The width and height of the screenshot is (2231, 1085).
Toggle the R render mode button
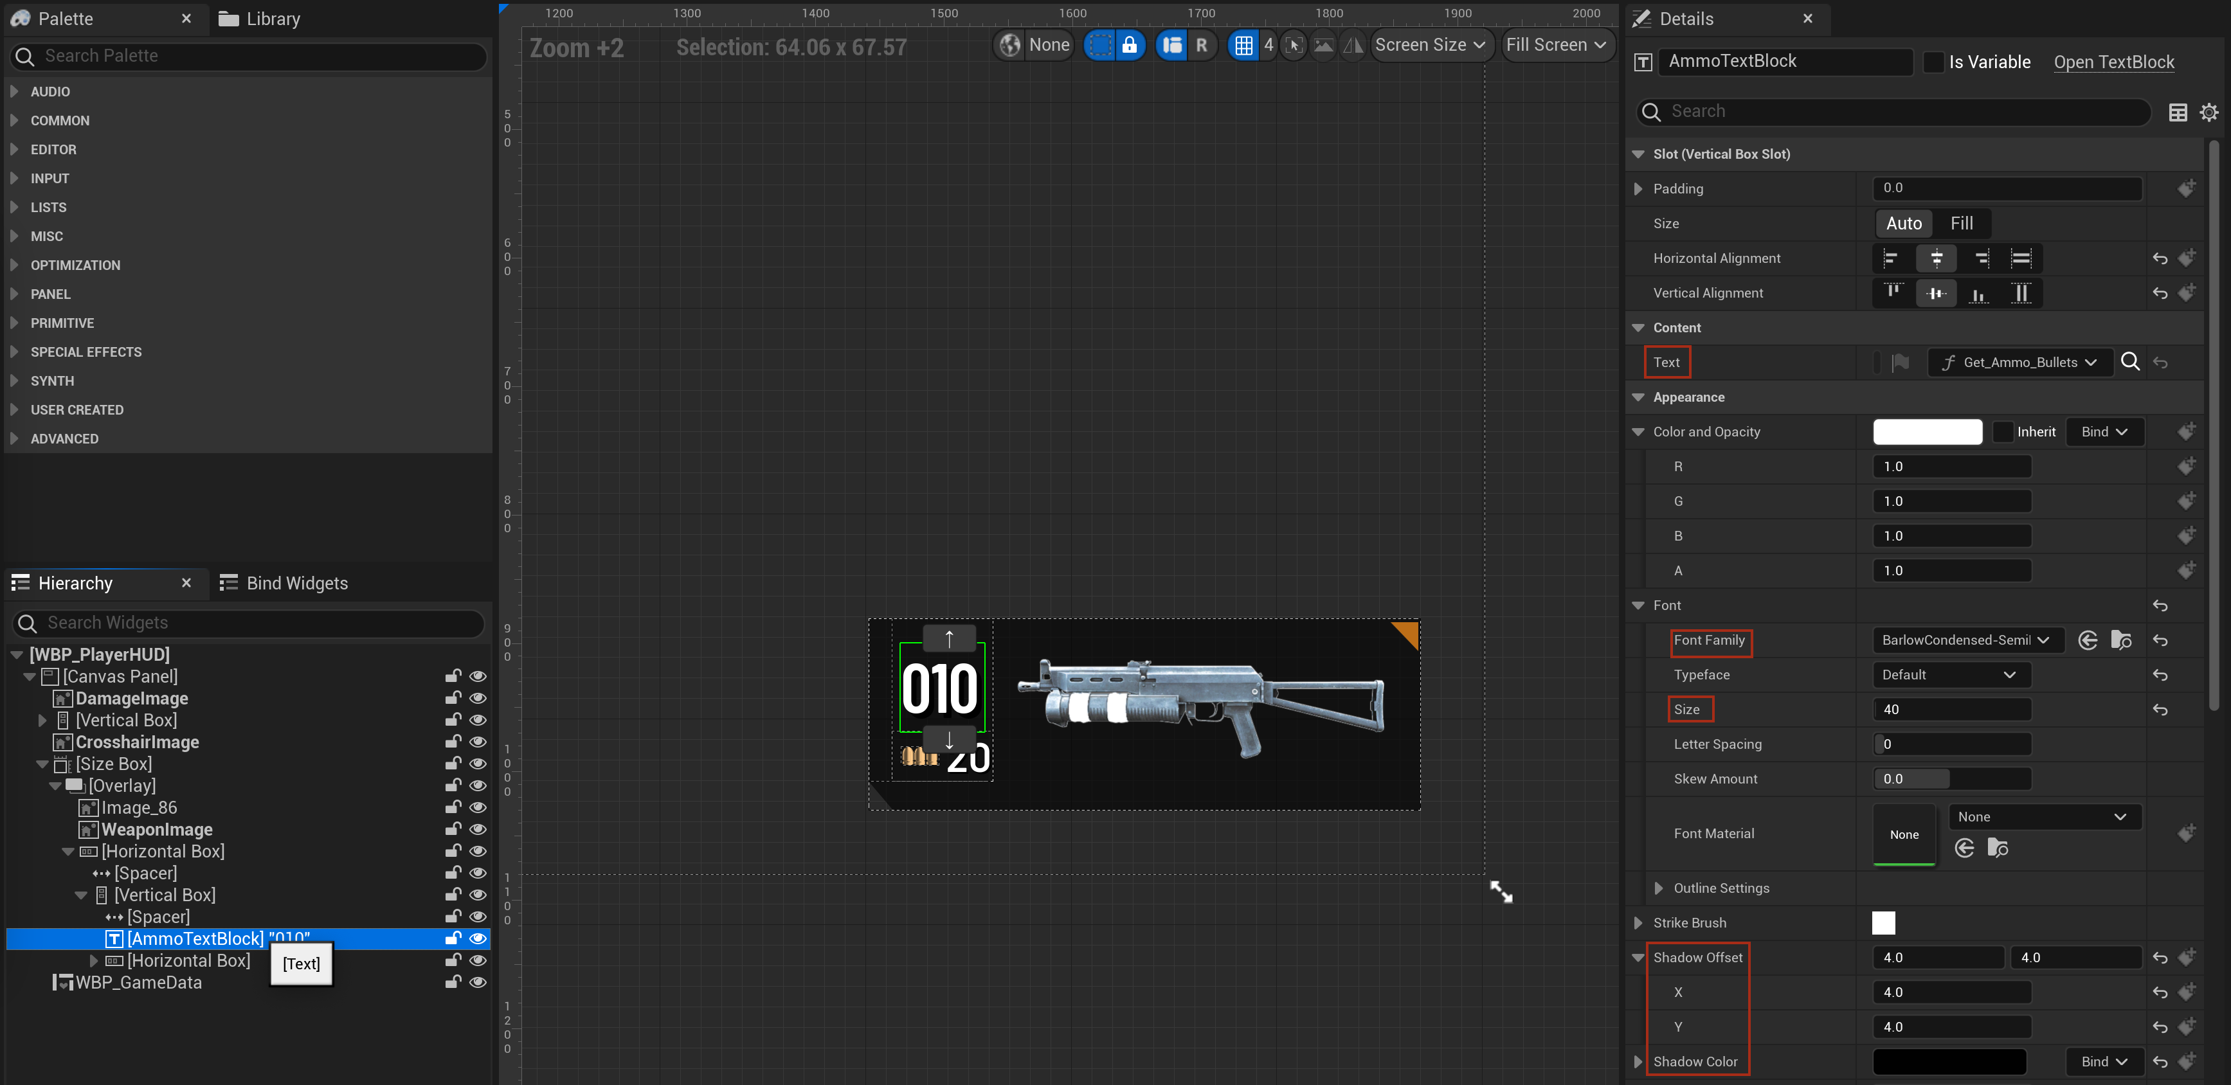1201,45
